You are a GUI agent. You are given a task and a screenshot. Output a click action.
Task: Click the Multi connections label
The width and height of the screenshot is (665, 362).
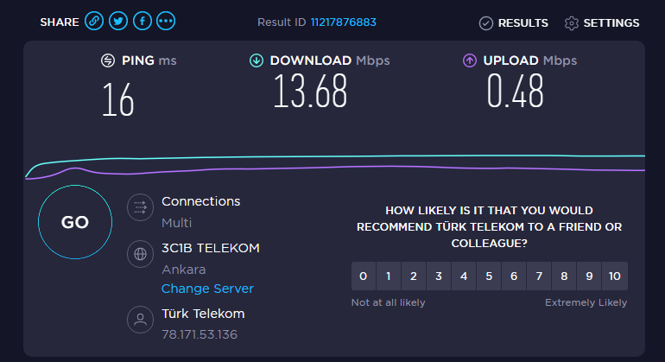176,223
